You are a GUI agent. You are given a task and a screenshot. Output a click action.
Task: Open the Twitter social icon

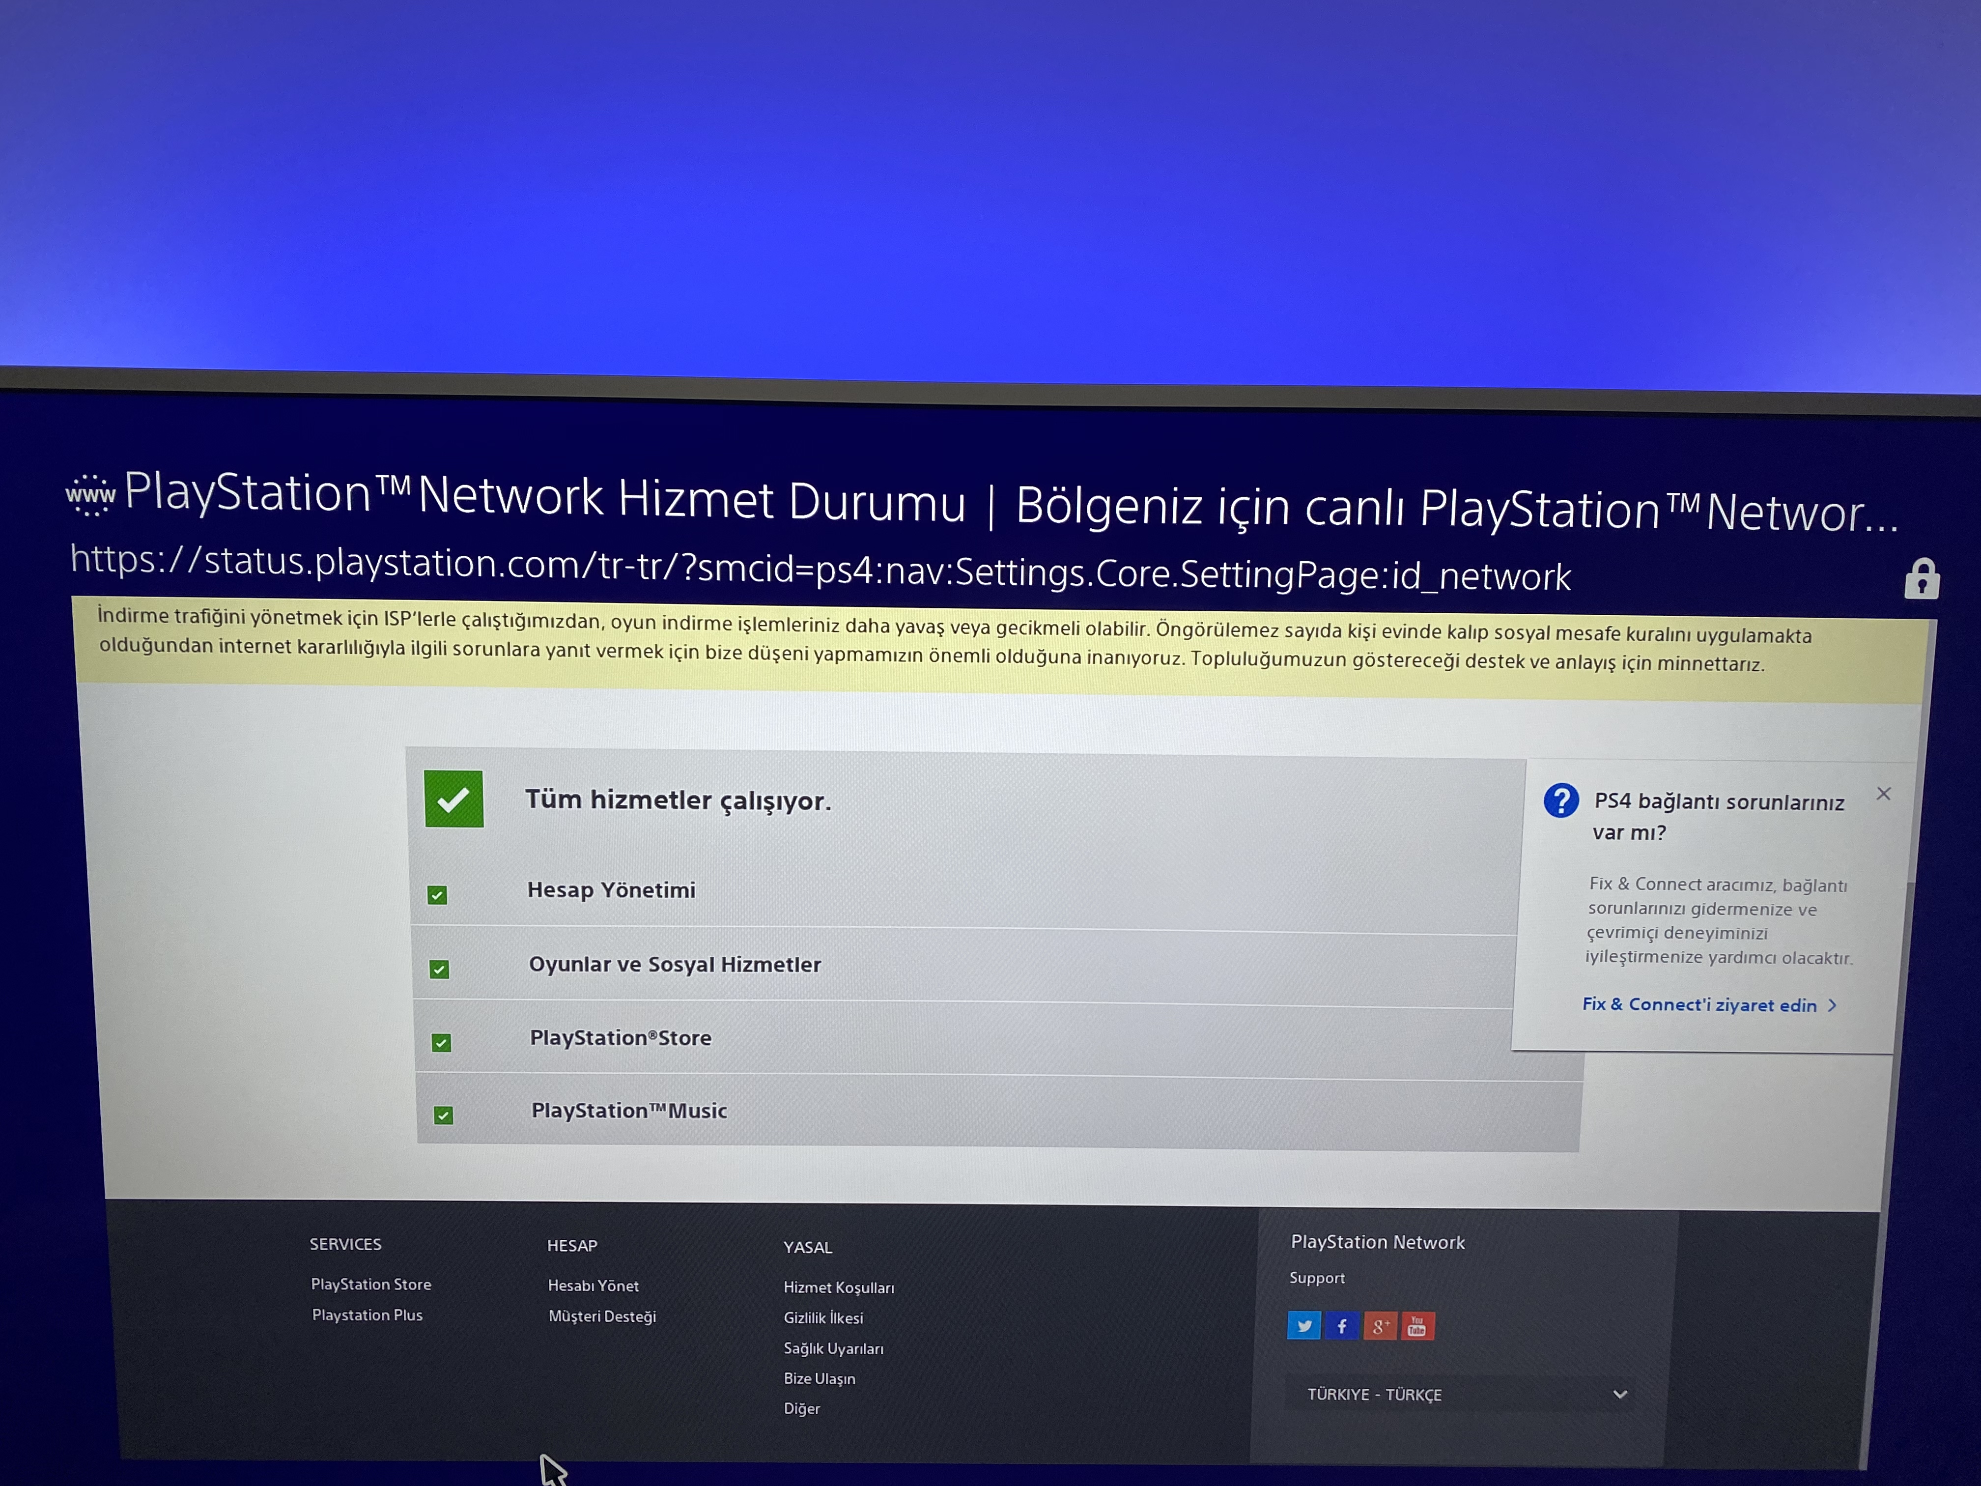[x=1304, y=1325]
